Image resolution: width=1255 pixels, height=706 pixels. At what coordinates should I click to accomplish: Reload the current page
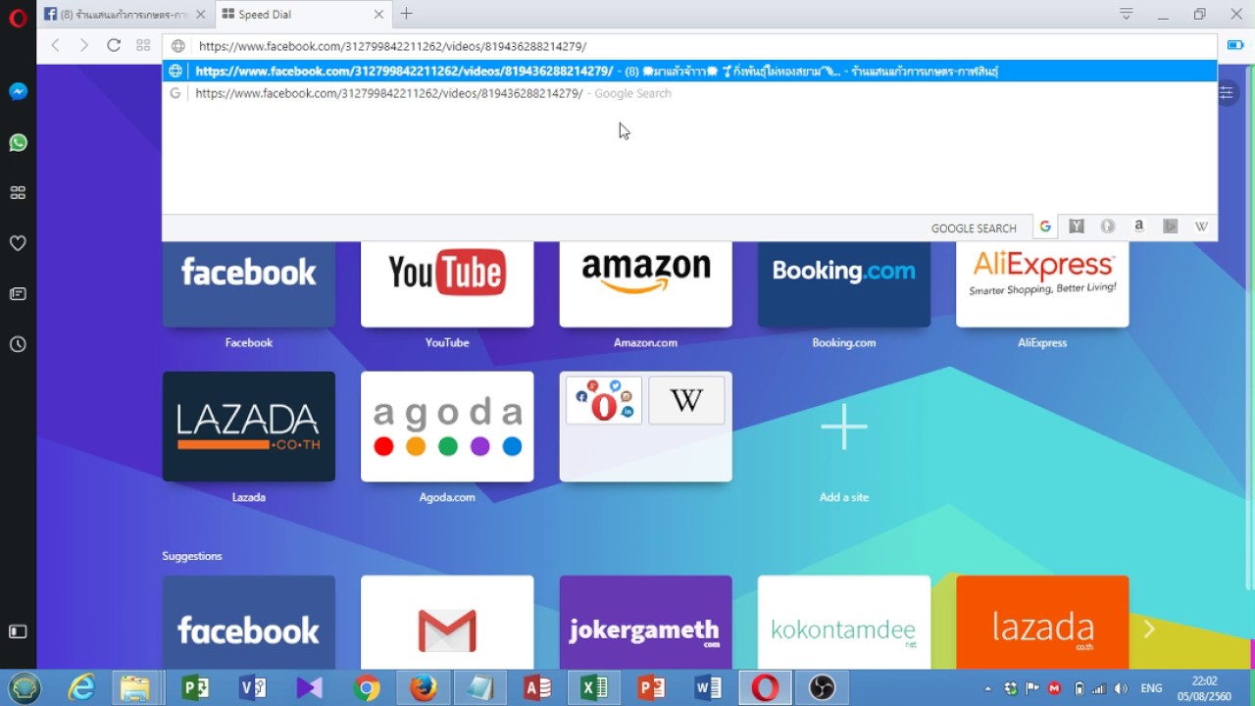coord(114,45)
